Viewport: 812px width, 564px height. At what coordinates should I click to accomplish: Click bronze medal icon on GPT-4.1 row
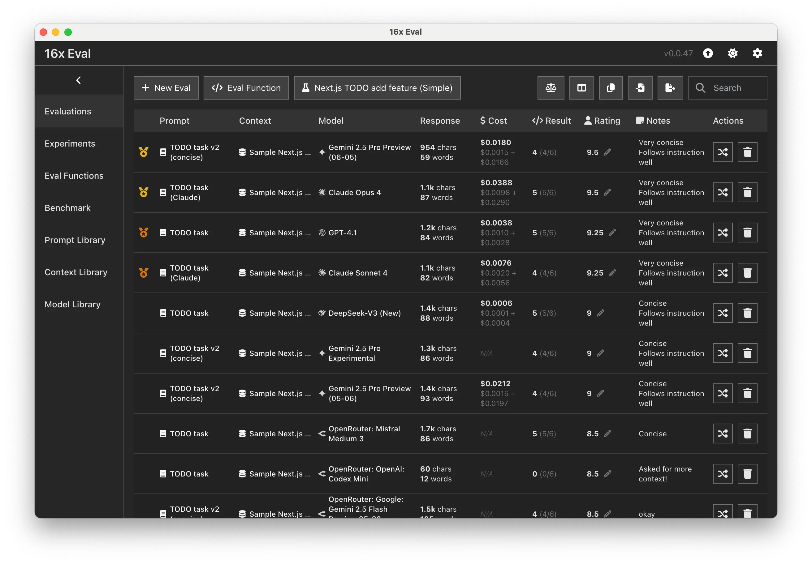(143, 233)
